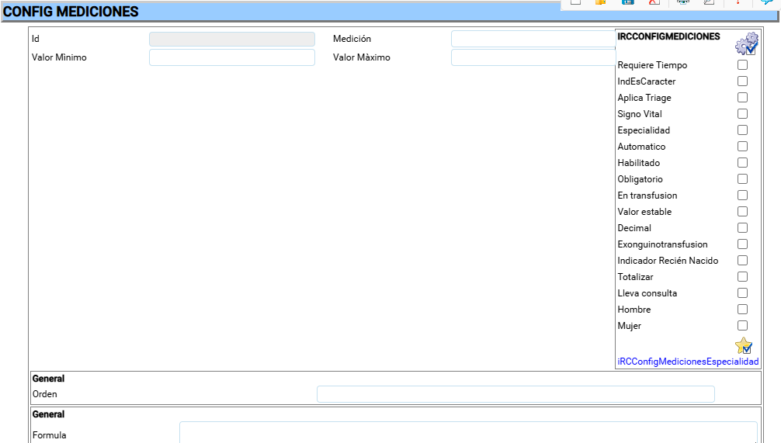Screen dimensions: 781x443
Task: Click the General heading above Orden
Action: [48, 379]
